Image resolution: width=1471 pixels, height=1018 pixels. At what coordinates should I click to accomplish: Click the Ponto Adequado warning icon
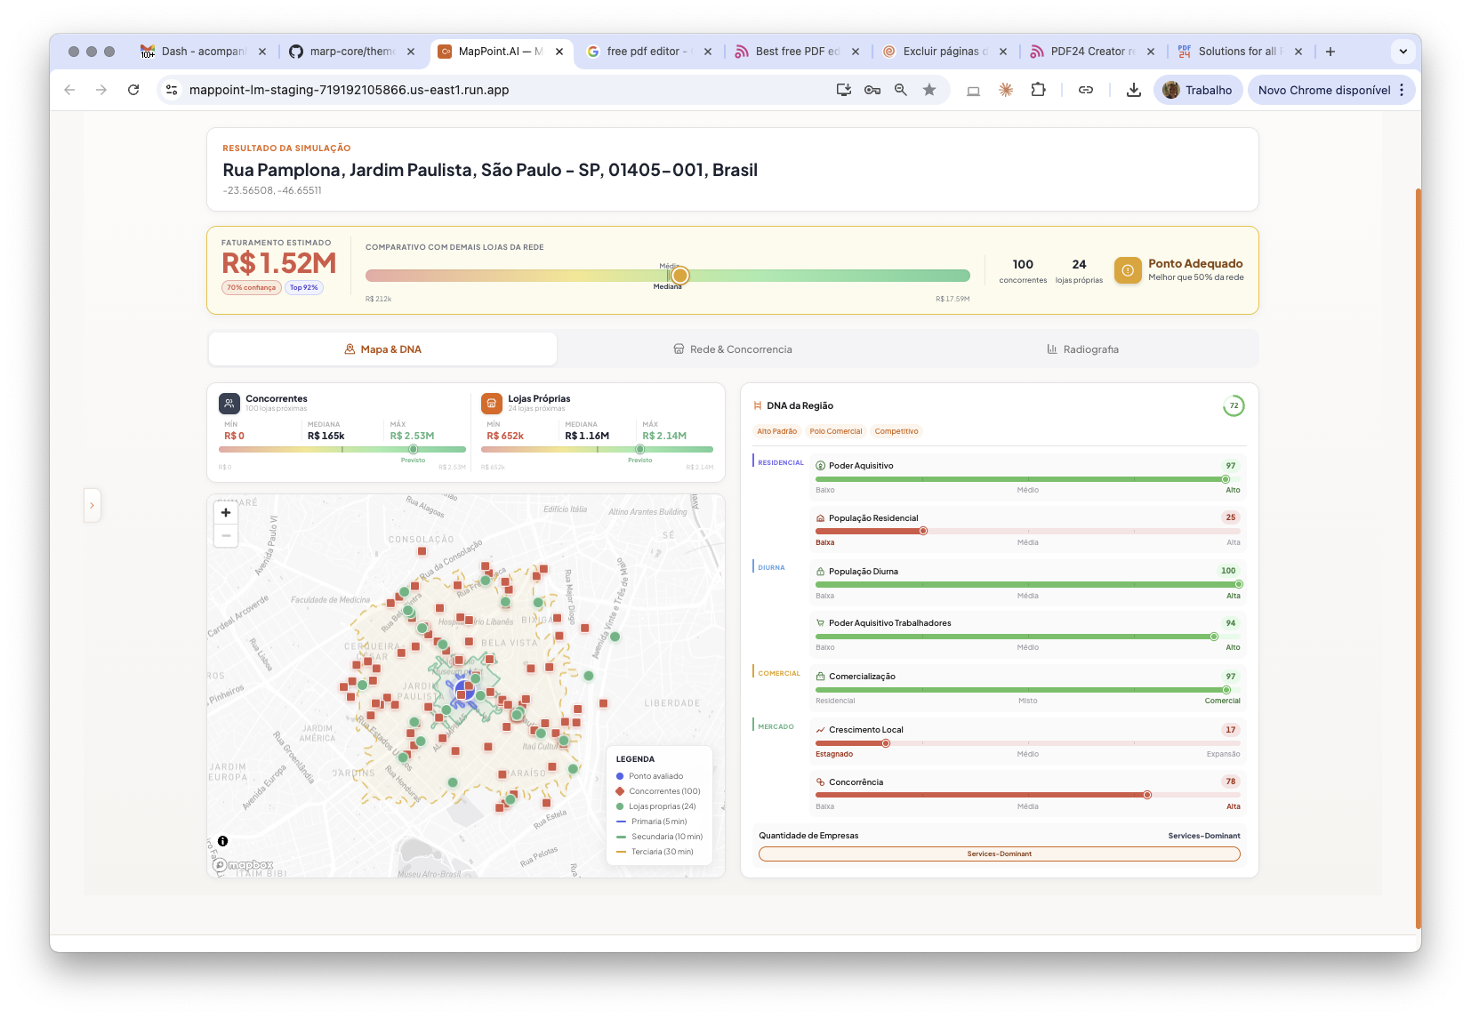(1128, 270)
